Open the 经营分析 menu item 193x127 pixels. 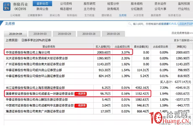[113, 4]
